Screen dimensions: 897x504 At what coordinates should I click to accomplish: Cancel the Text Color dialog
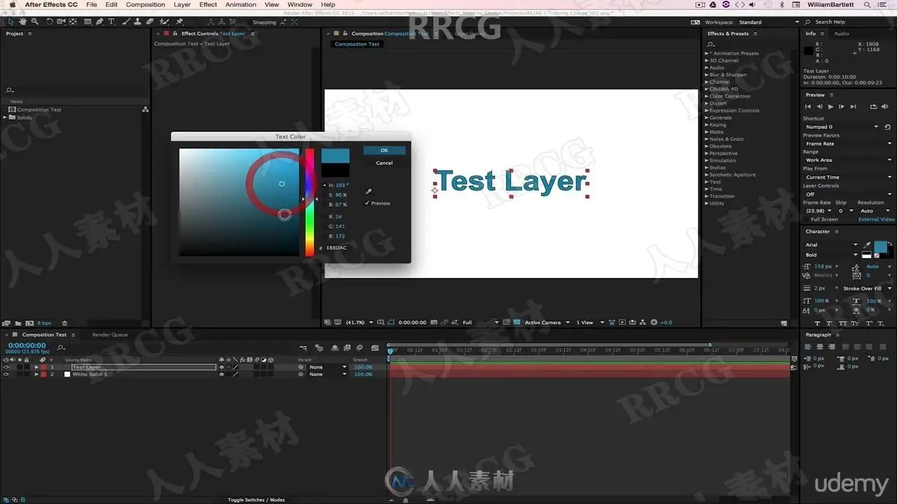[x=384, y=163]
